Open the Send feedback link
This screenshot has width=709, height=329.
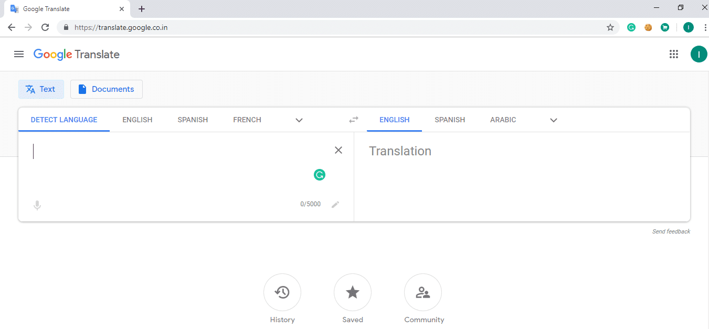pyautogui.click(x=671, y=231)
